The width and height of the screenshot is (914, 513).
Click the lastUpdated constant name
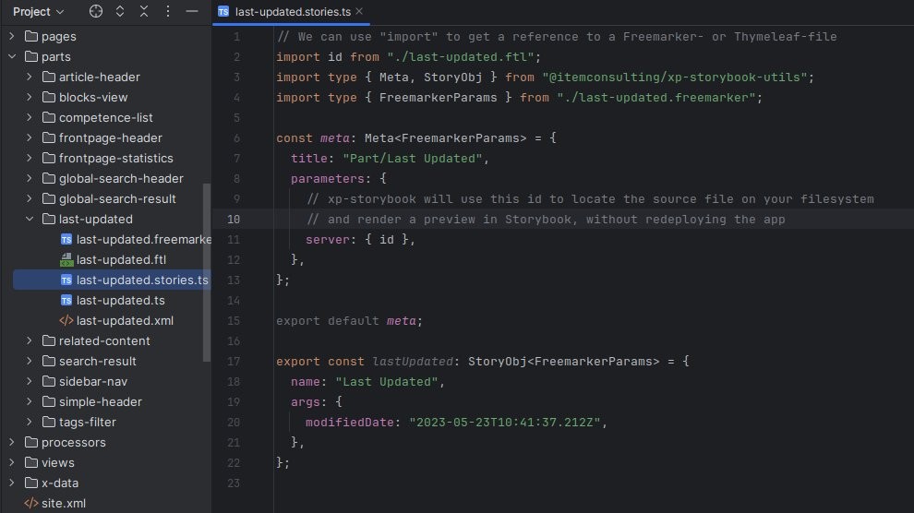(413, 361)
